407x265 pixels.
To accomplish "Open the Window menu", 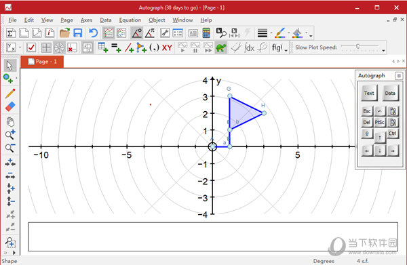I will [182, 20].
